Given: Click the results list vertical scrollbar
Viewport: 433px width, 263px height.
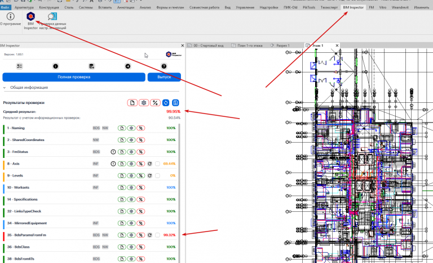Looking at the screenshot, I should point(179,193).
